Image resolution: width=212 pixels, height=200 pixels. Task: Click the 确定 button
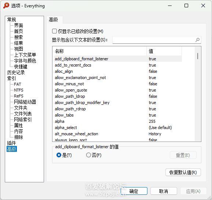tap(134, 191)
